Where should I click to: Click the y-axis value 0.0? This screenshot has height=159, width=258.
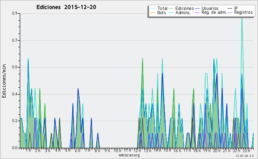click(x=15, y=148)
